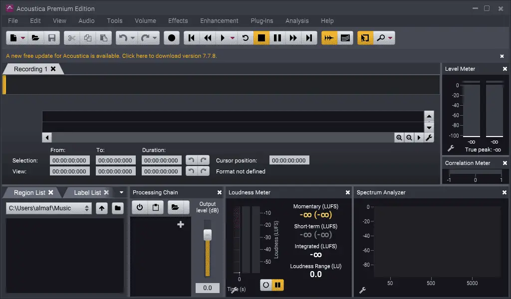Toggle Processing Chain power bypass button
511x299 pixels.
pyautogui.click(x=140, y=207)
